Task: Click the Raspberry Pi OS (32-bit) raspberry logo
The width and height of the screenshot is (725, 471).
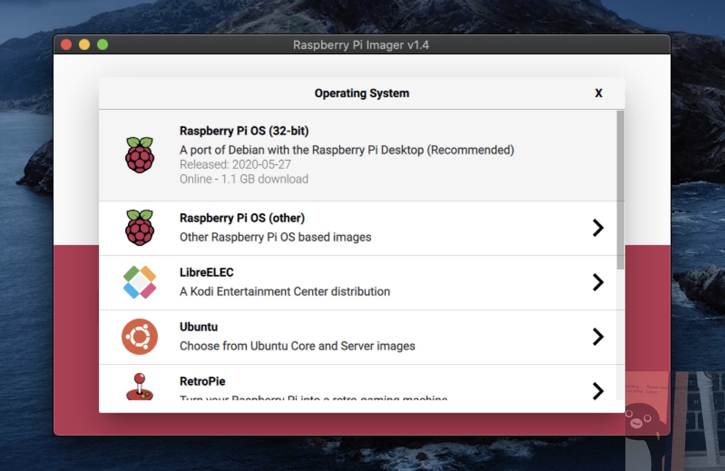Action: coord(139,155)
